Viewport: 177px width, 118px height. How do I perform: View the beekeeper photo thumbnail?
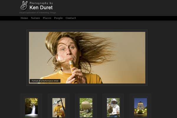(x=113, y=107)
